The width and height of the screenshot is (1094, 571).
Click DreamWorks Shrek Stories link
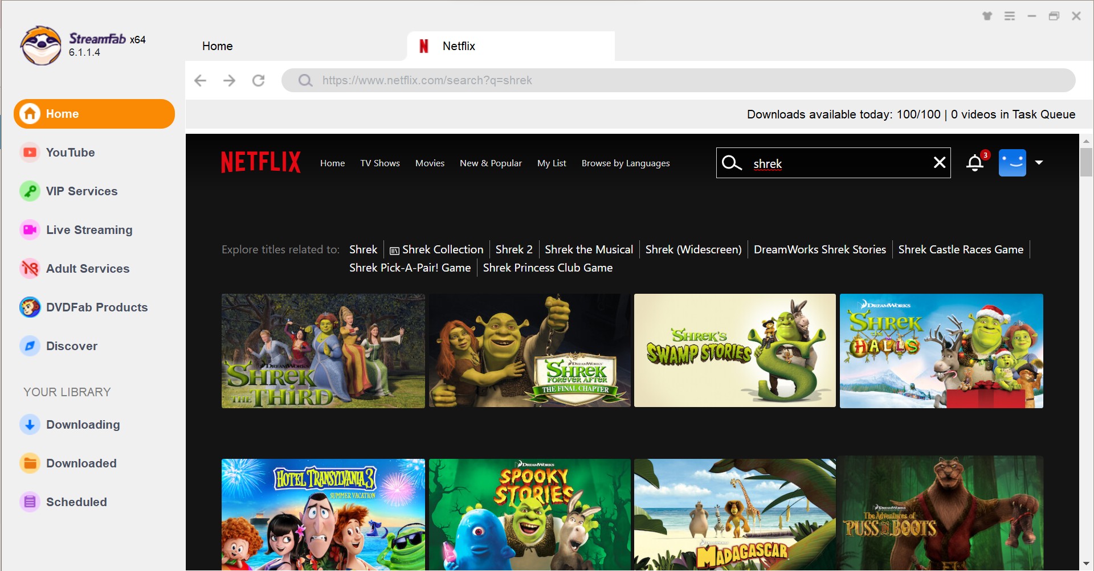[x=820, y=249]
